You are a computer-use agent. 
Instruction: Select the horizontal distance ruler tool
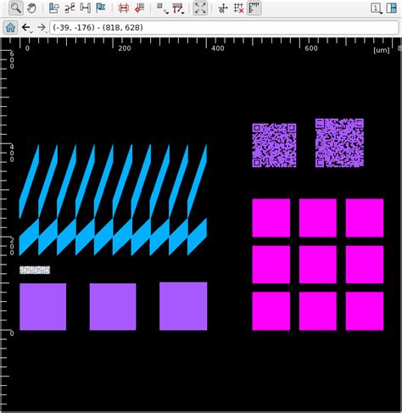85,8
